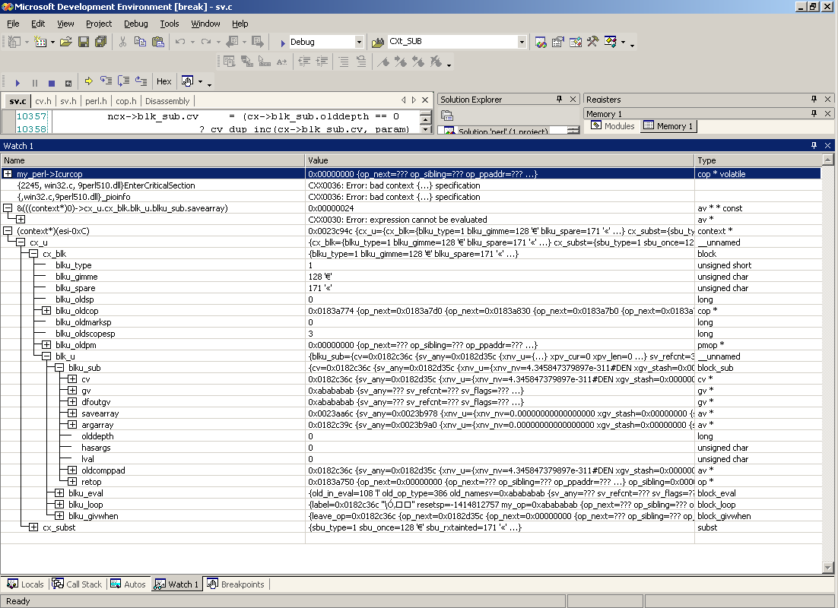Switch to the Disassembly tab
Image resolution: width=838 pixels, height=608 pixels.
pyautogui.click(x=167, y=101)
